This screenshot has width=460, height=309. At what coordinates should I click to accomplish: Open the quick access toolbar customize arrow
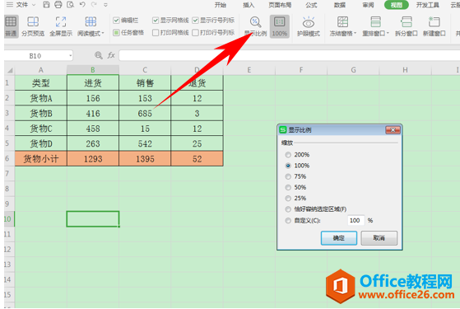[x=105, y=5]
